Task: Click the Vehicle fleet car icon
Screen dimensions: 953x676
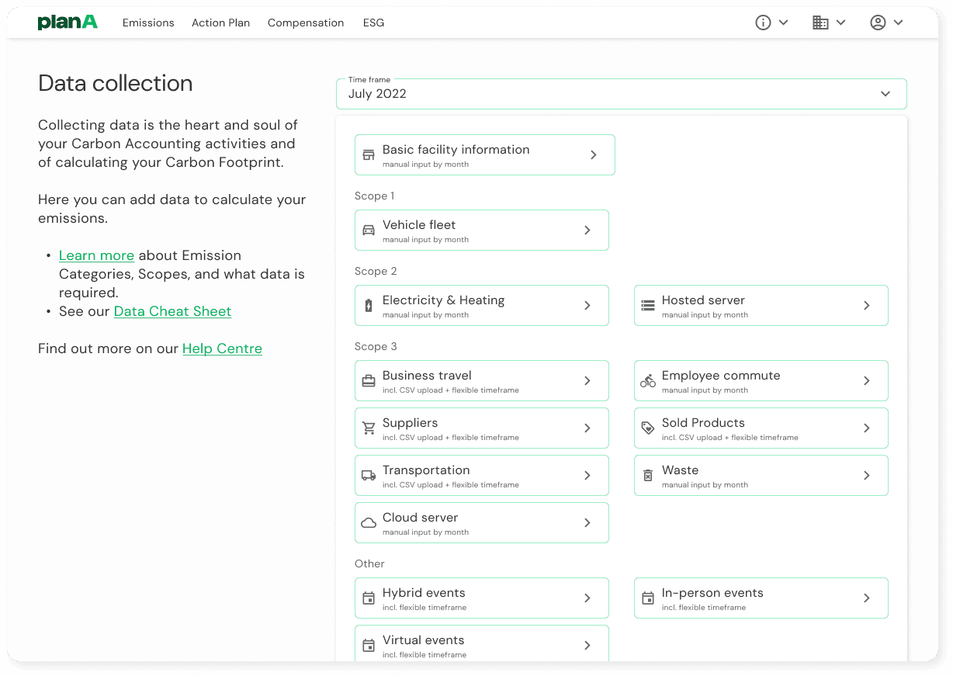Action: tap(369, 231)
